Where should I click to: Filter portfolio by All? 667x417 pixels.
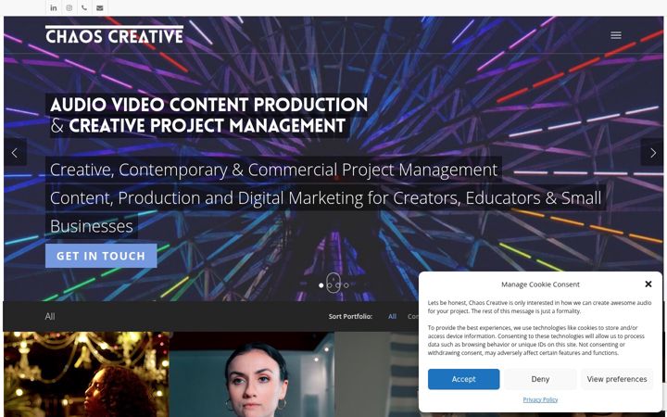tap(392, 317)
